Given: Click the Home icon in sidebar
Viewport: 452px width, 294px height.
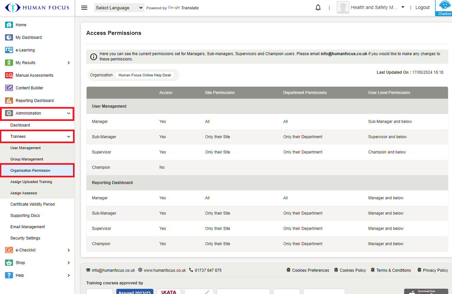Looking at the screenshot, I should click(9, 25).
